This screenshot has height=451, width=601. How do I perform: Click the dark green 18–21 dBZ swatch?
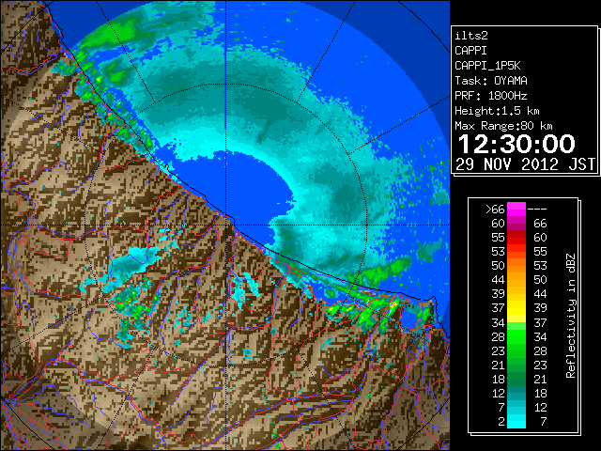coord(516,380)
